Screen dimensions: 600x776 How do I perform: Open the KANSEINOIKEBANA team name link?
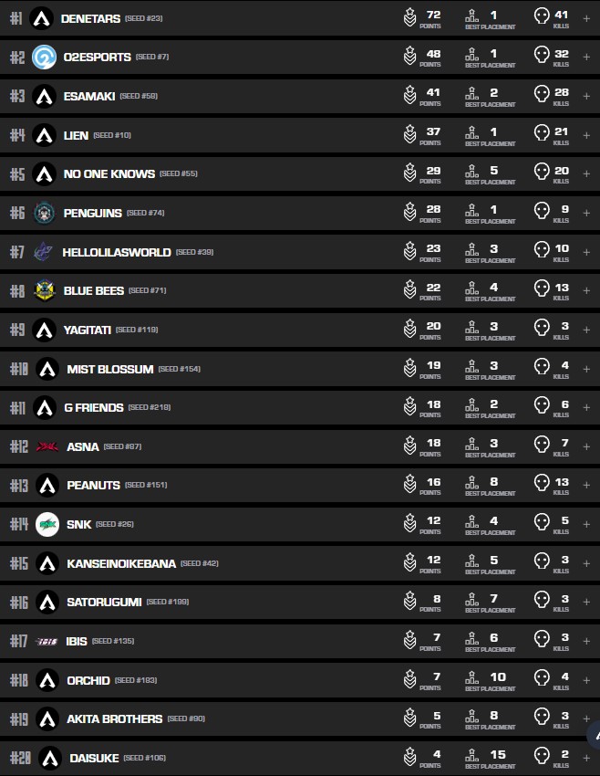pyautogui.click(x=121, y=563)
